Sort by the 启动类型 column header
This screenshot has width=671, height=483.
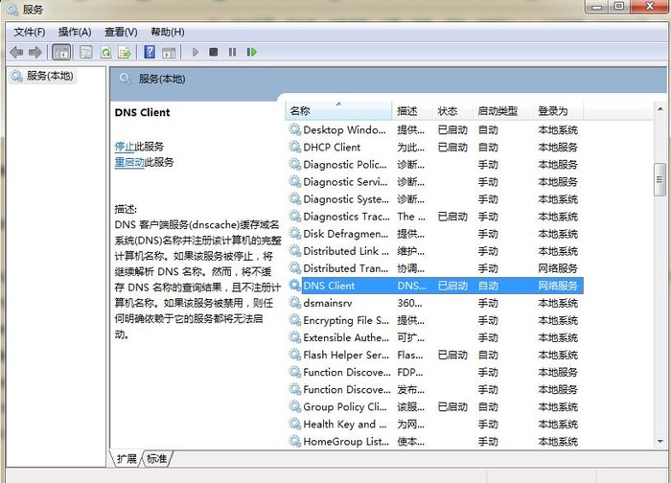coord(503,111)
